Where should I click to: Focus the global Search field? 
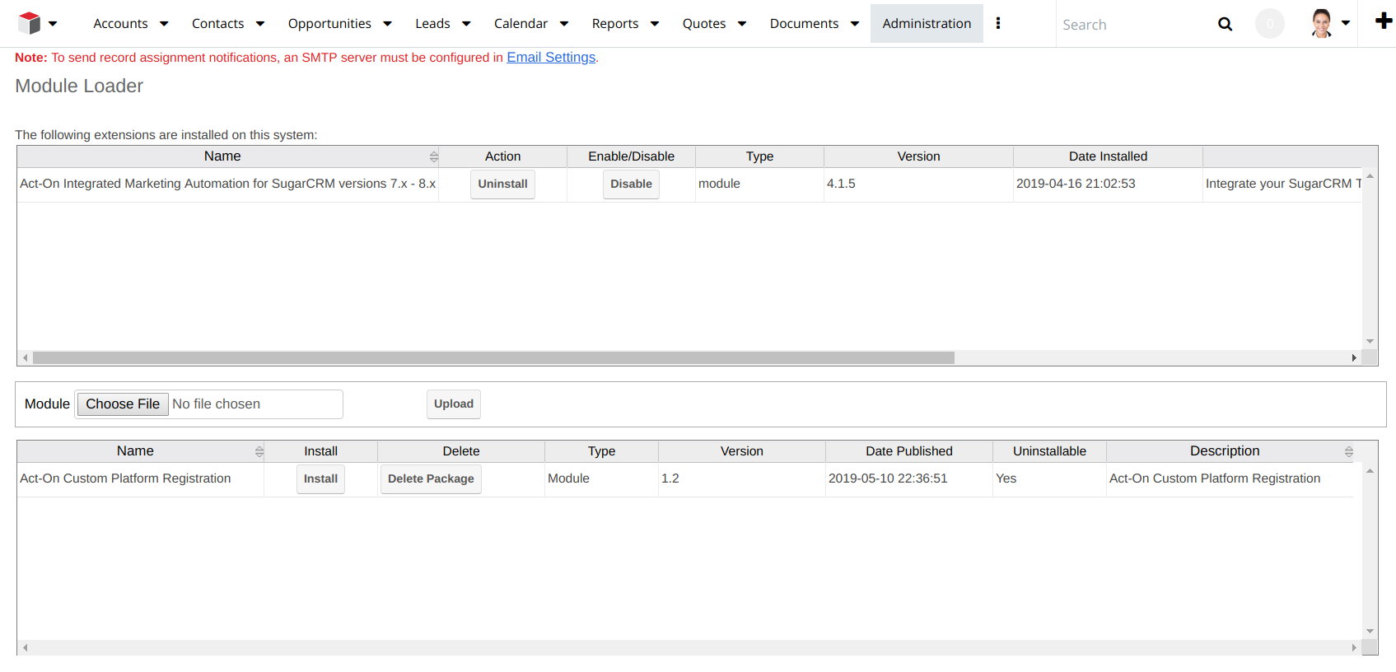(x=1132, y=25)
